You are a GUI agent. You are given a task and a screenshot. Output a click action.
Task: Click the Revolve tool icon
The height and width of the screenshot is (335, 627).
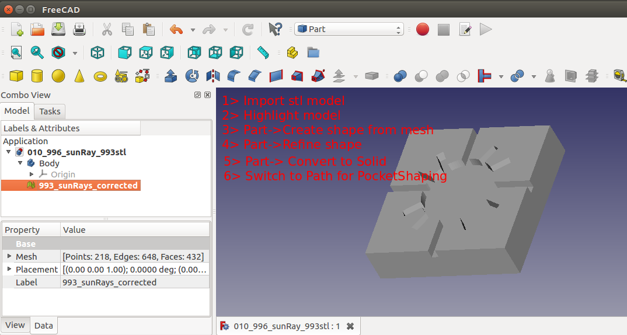tap(191, 76)
